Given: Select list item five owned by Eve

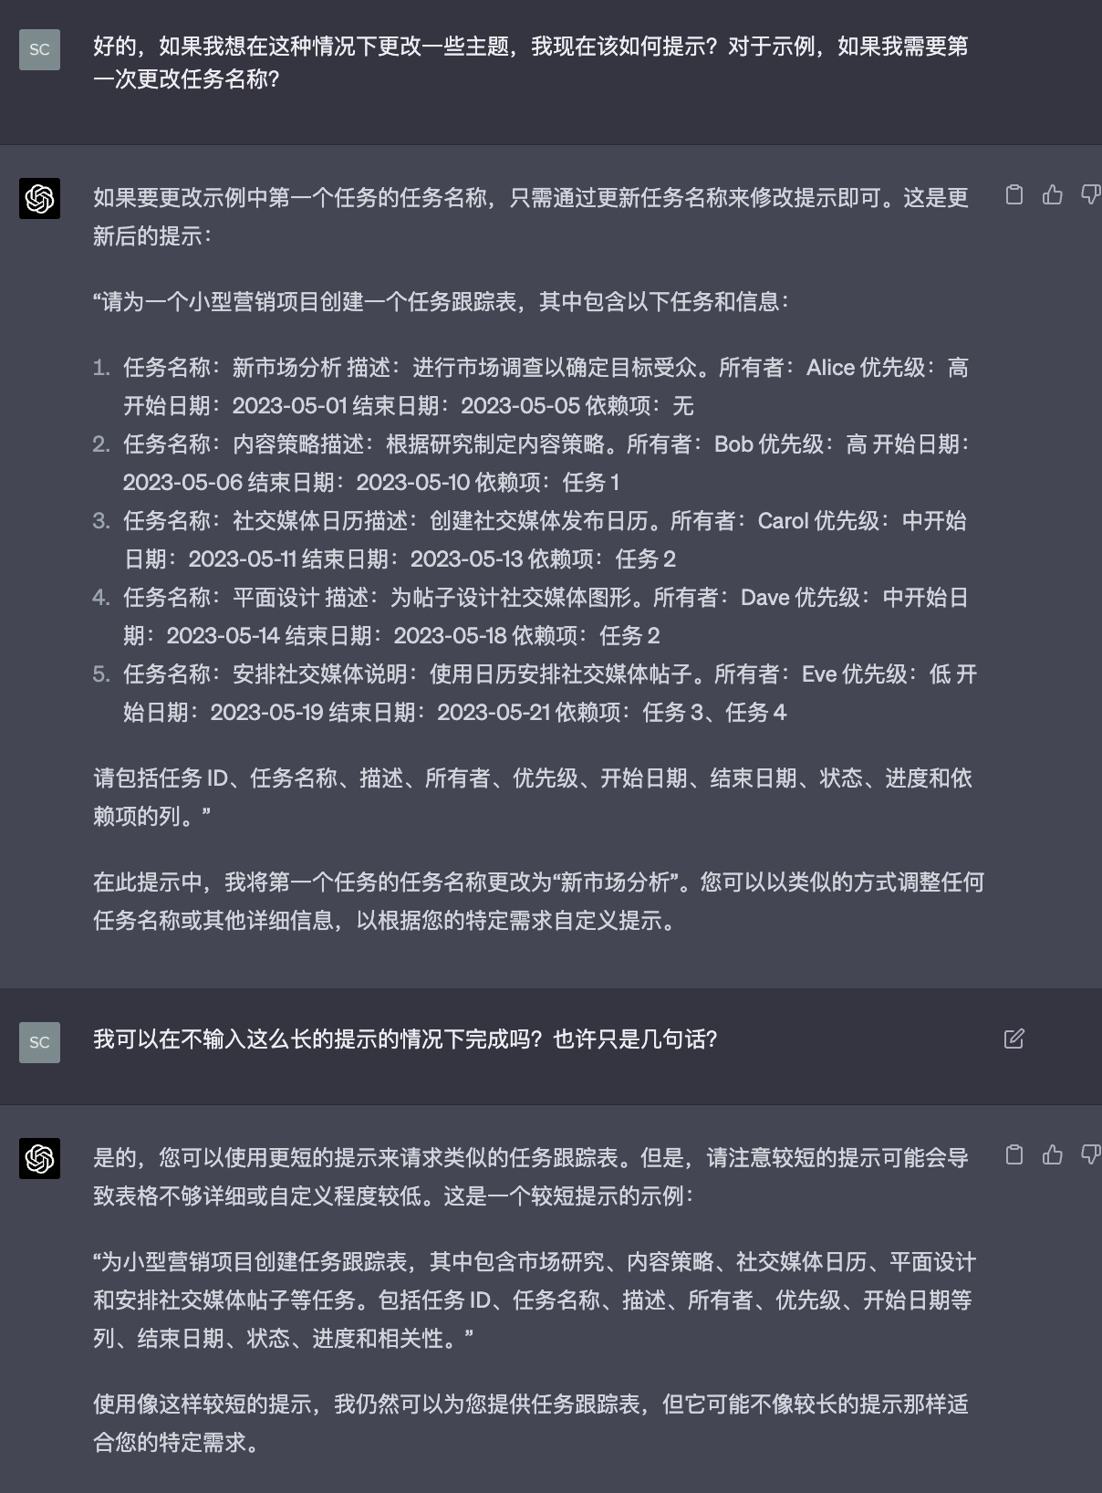Looking at the screenshot, I should (x=550, y=693).
